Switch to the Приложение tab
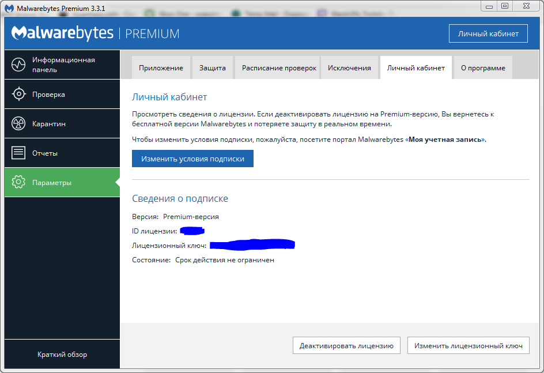The image size is (544, 373). [x=161, y=67]
